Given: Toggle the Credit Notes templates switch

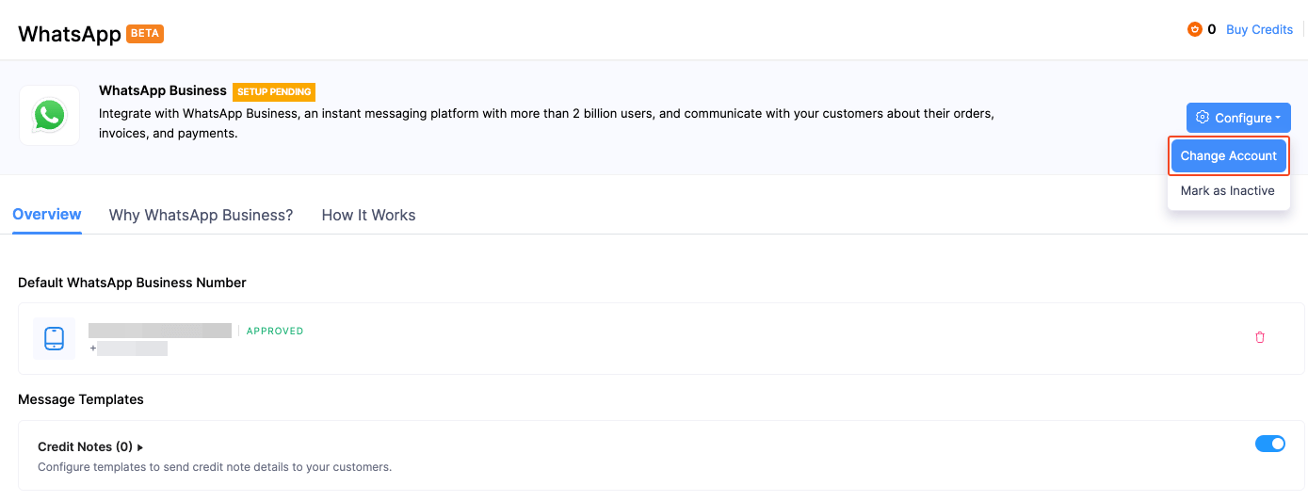Looking at the screenshot, I should [1270, 444].
